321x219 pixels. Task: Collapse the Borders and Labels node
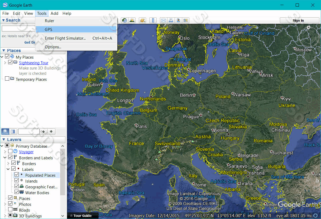click(x=5, y=157)
